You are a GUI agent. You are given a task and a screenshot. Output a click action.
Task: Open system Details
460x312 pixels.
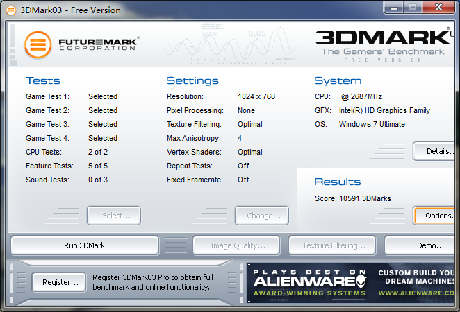(434, 151)
